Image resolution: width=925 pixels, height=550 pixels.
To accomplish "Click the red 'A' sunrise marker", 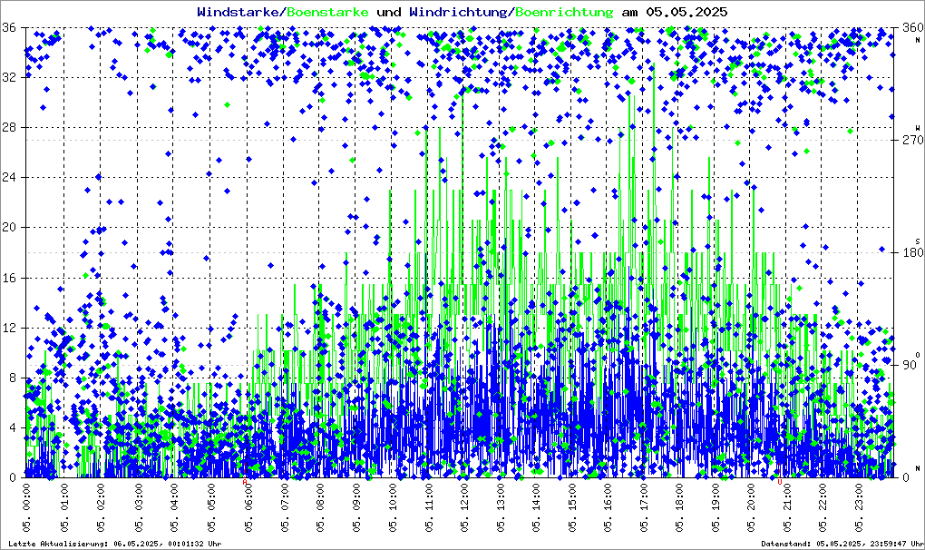I will [x=245, y=482].
